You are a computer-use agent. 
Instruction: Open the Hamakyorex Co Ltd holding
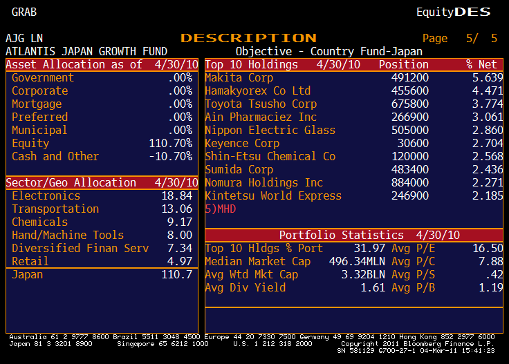257,91
